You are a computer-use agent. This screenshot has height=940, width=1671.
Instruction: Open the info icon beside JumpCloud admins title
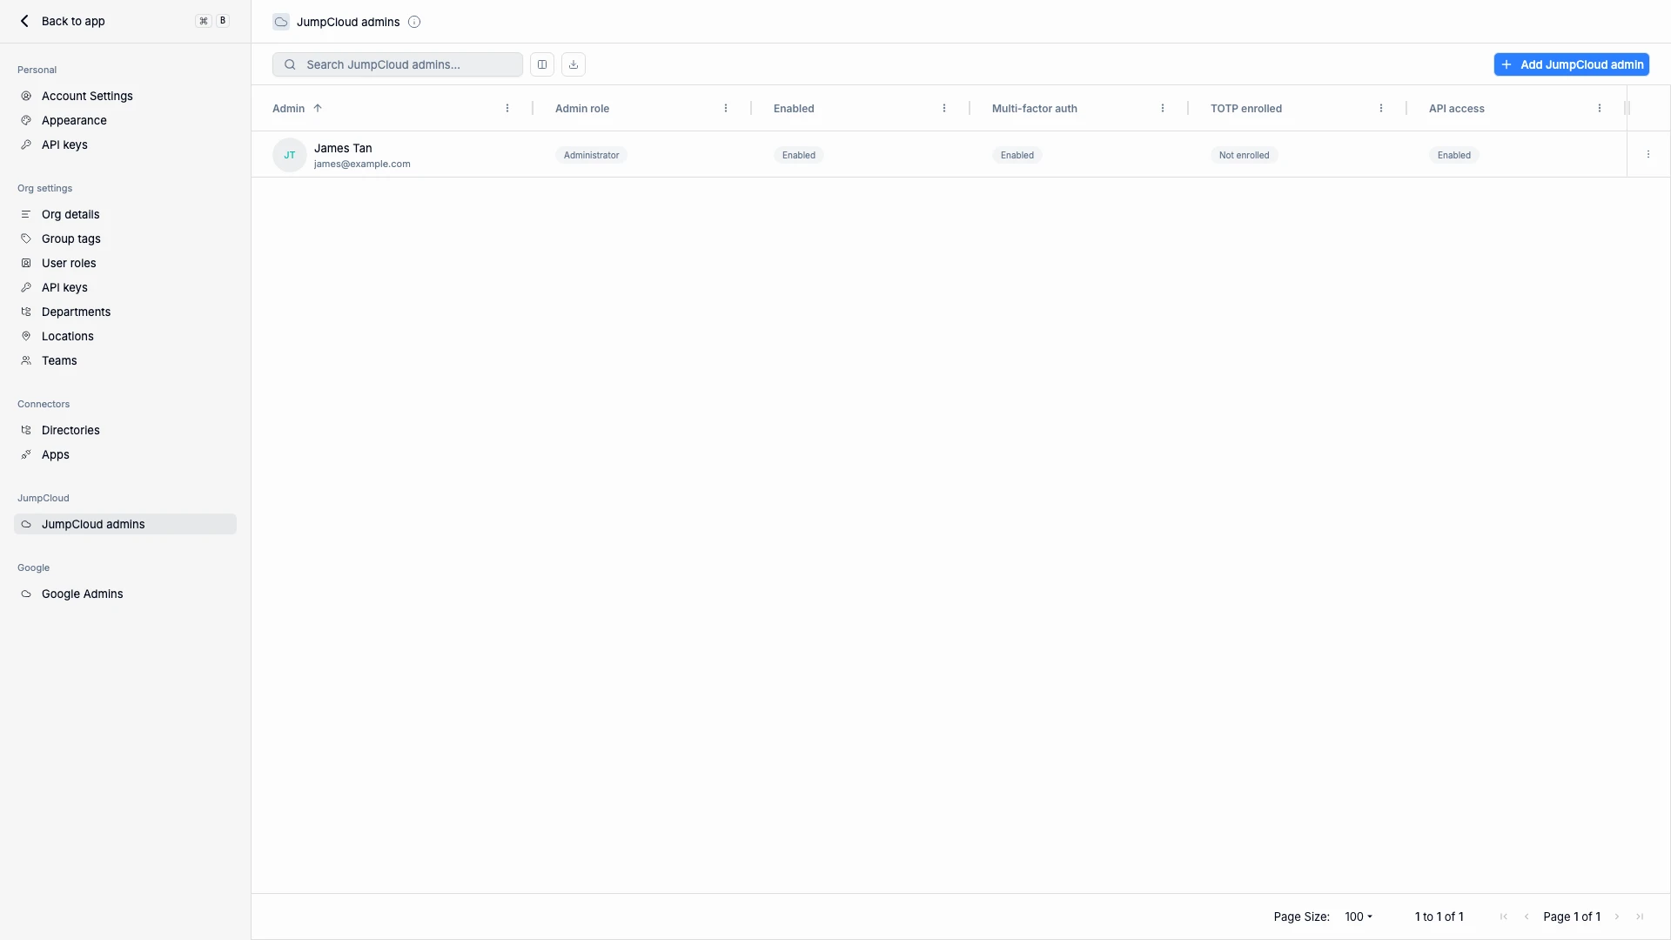click(x=415, y=22)
